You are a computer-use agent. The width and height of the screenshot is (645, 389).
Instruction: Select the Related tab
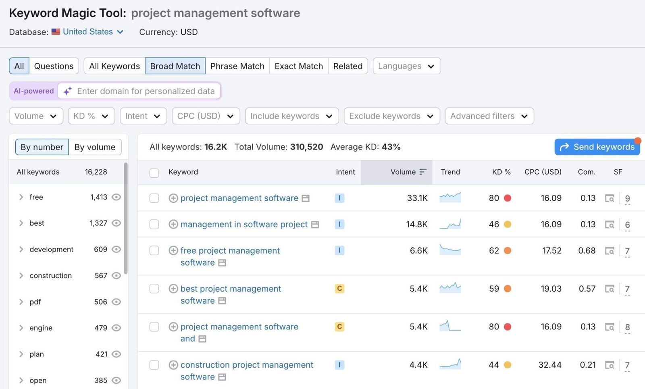[x=348, y=66]
